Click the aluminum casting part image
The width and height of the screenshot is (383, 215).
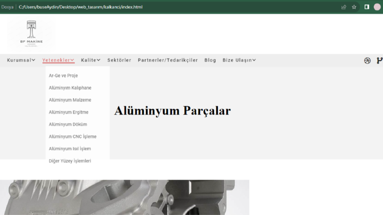[125, 198]
